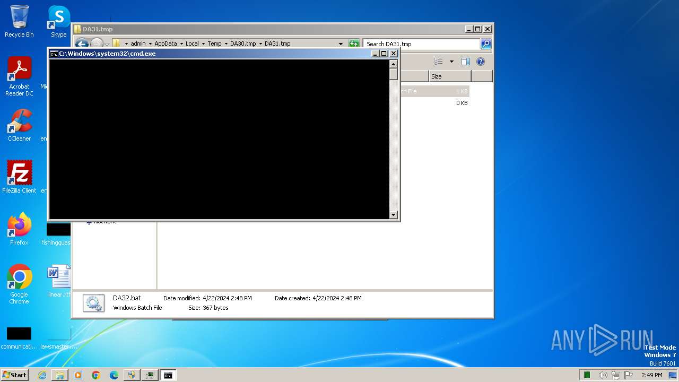This screenshot has width=679, height=382.
Task: Open Action Center flag icon
Action: (629, 375)
